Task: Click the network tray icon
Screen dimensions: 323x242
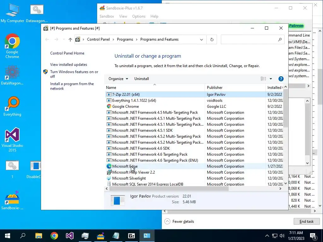Action: click(275, 236)
